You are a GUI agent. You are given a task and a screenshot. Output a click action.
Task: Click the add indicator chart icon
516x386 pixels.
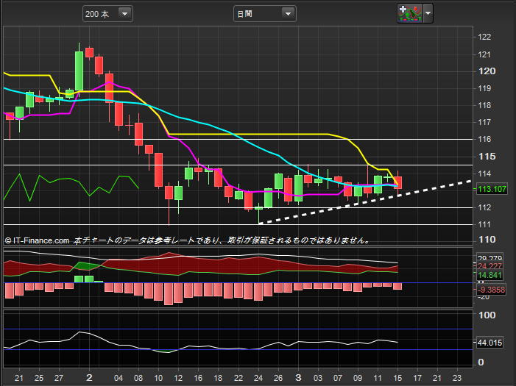click(410, 13)
